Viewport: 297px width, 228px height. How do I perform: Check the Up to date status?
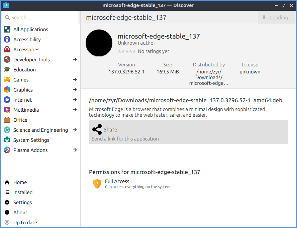pyautogui.click(x=40, y=223)
